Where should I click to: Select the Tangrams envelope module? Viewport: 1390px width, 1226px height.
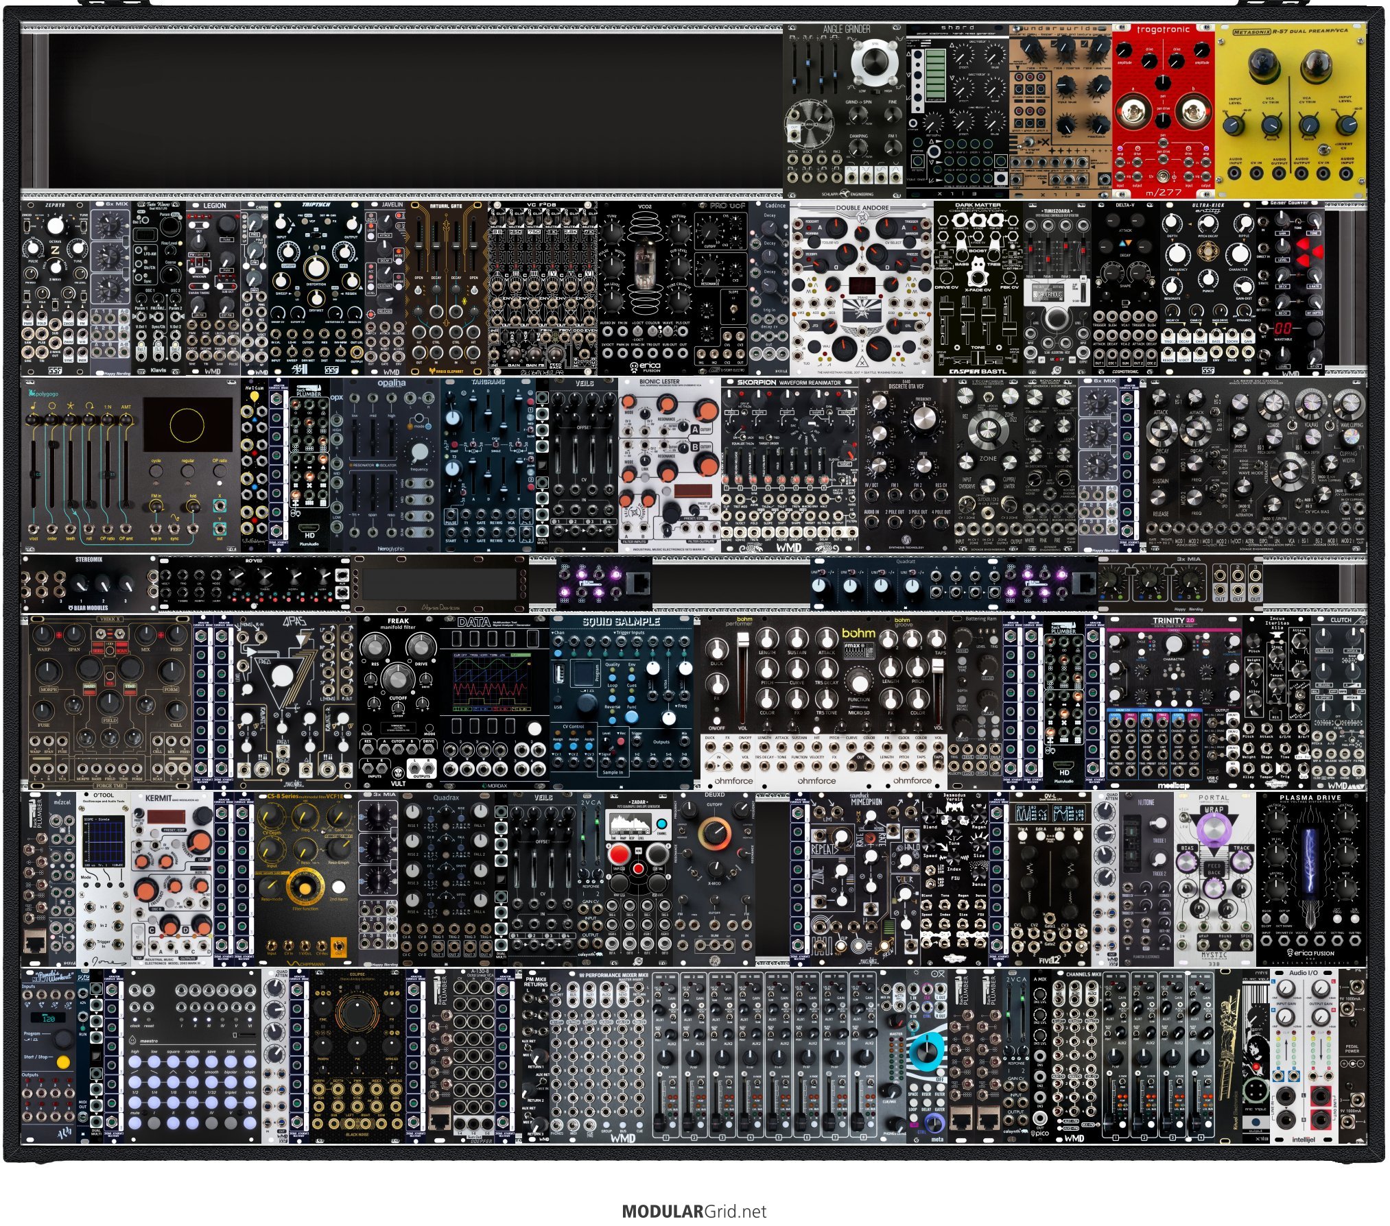(x=488, y=466)
